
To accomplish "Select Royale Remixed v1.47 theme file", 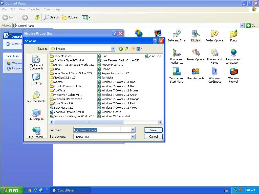I will click(x=113, y=73).
